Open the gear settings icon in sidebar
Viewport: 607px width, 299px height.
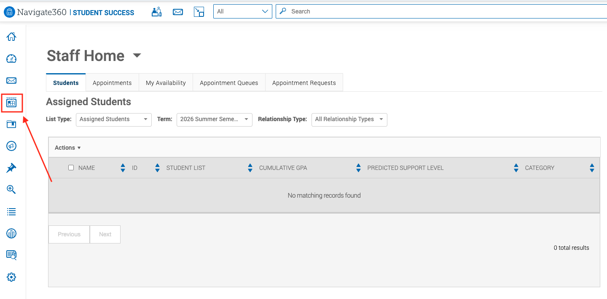click(11, 277)
